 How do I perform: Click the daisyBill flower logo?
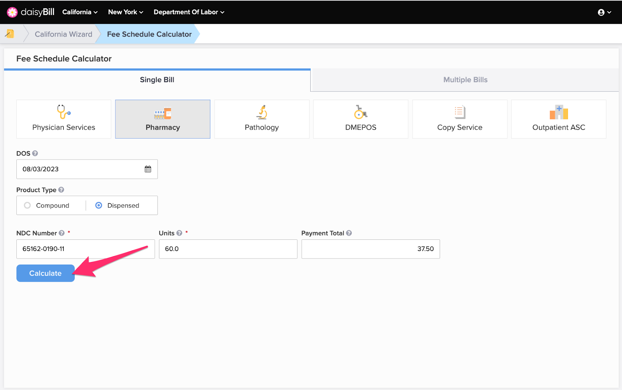click(12, 12)
